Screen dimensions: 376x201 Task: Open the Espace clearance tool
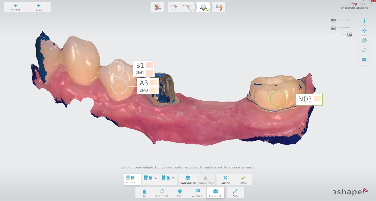tap(180, 193)
